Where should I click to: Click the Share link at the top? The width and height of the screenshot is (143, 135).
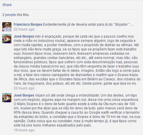pyautogui.click(x=7, y=5)
